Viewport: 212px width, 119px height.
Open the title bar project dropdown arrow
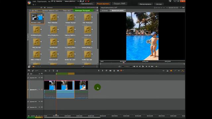pos(78,1)
